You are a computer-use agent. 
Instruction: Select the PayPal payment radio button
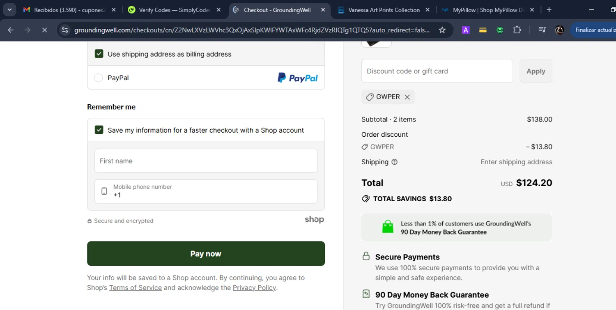click(x=99, y=78)
